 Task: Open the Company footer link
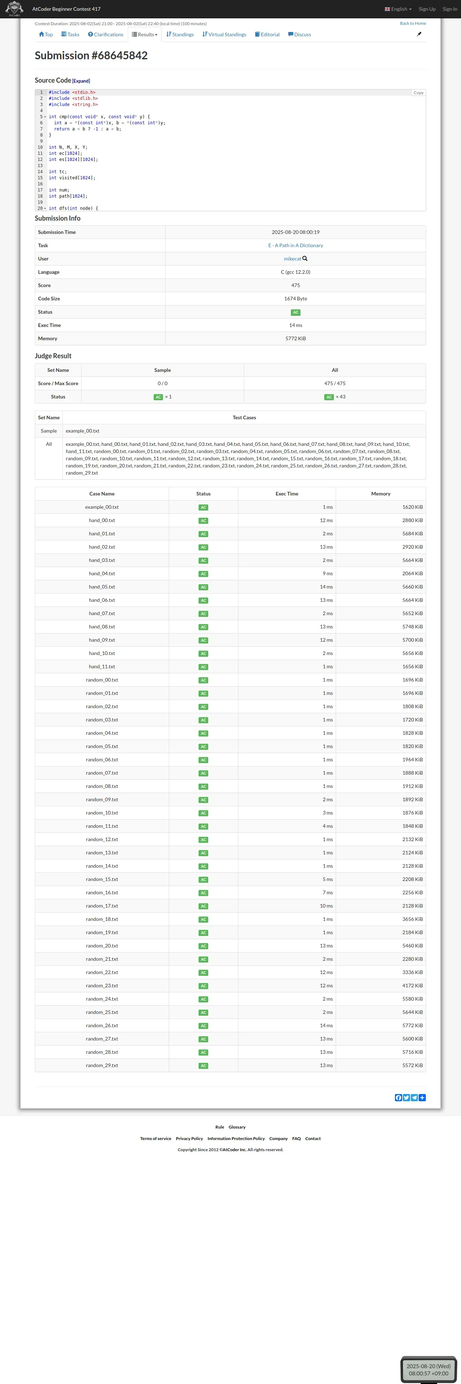pyautogui.click(x=279, y=1139)
